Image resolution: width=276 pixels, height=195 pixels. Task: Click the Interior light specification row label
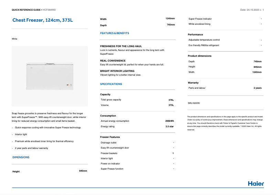pyautogui.click(x=107, y=159)
